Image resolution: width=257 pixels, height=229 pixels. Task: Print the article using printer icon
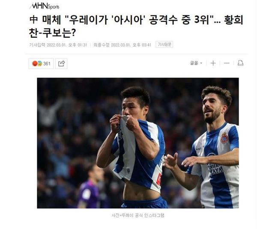point(240,63)
